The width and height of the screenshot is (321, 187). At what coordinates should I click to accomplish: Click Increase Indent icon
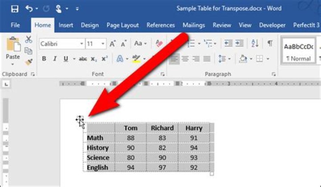click(239, 43)
